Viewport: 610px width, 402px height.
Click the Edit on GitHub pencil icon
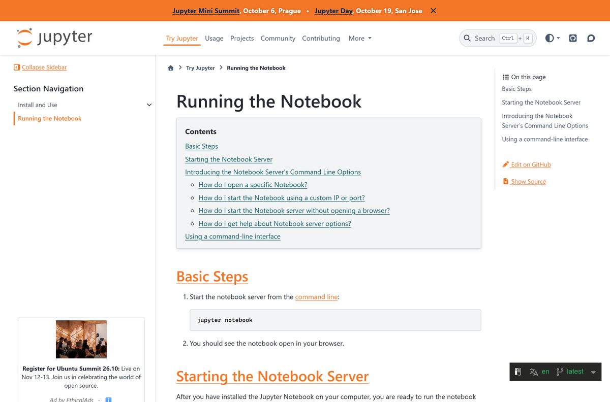point(505,164)
